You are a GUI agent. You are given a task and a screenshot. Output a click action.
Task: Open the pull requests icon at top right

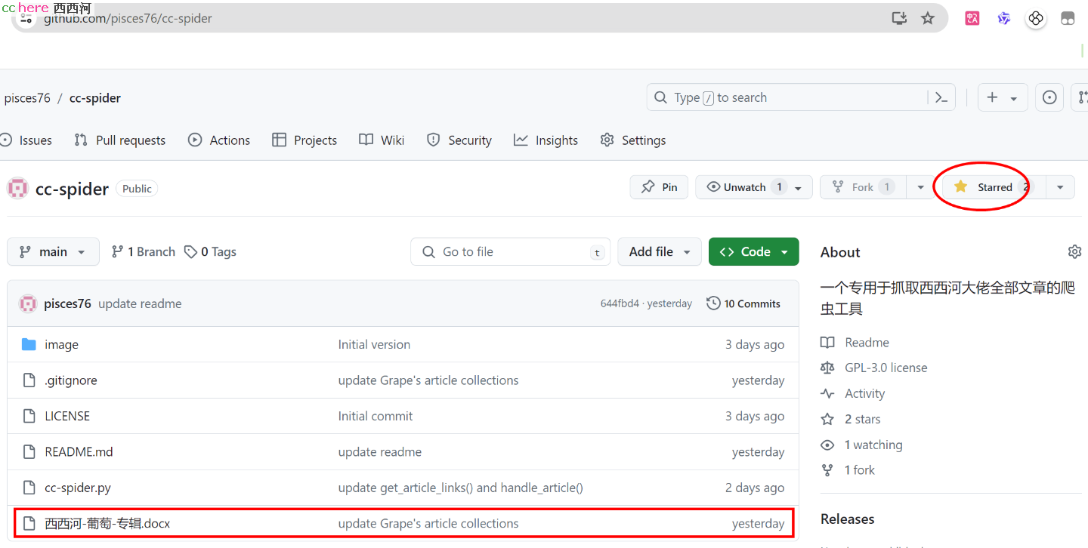[1082, 97]
